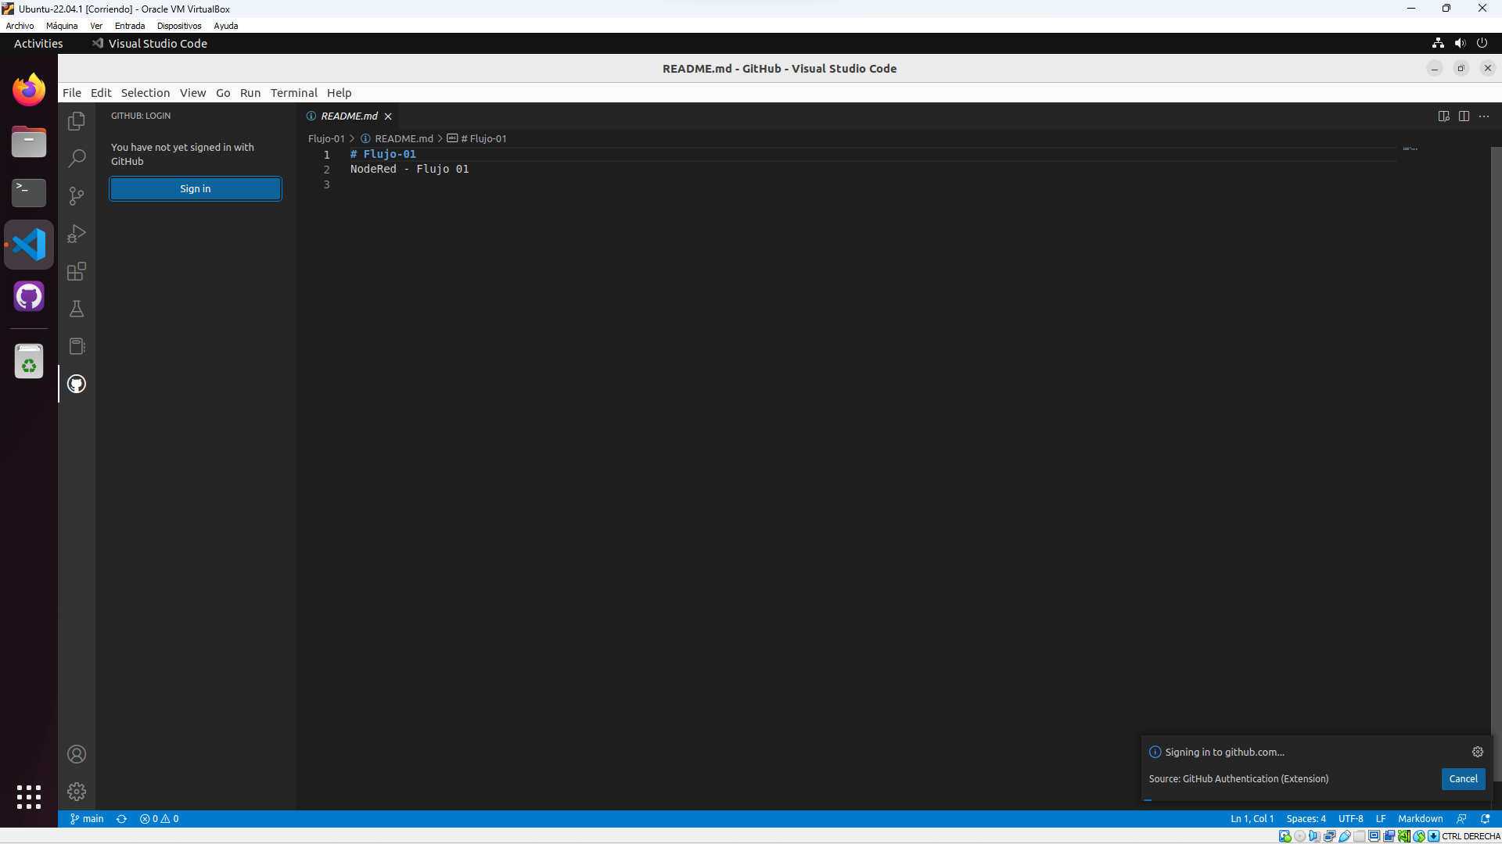The image size is (1502, 844).
Task: Open the Search view icon
Action: point(77,159)
